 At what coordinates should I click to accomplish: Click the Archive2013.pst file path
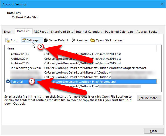[83, 54]
